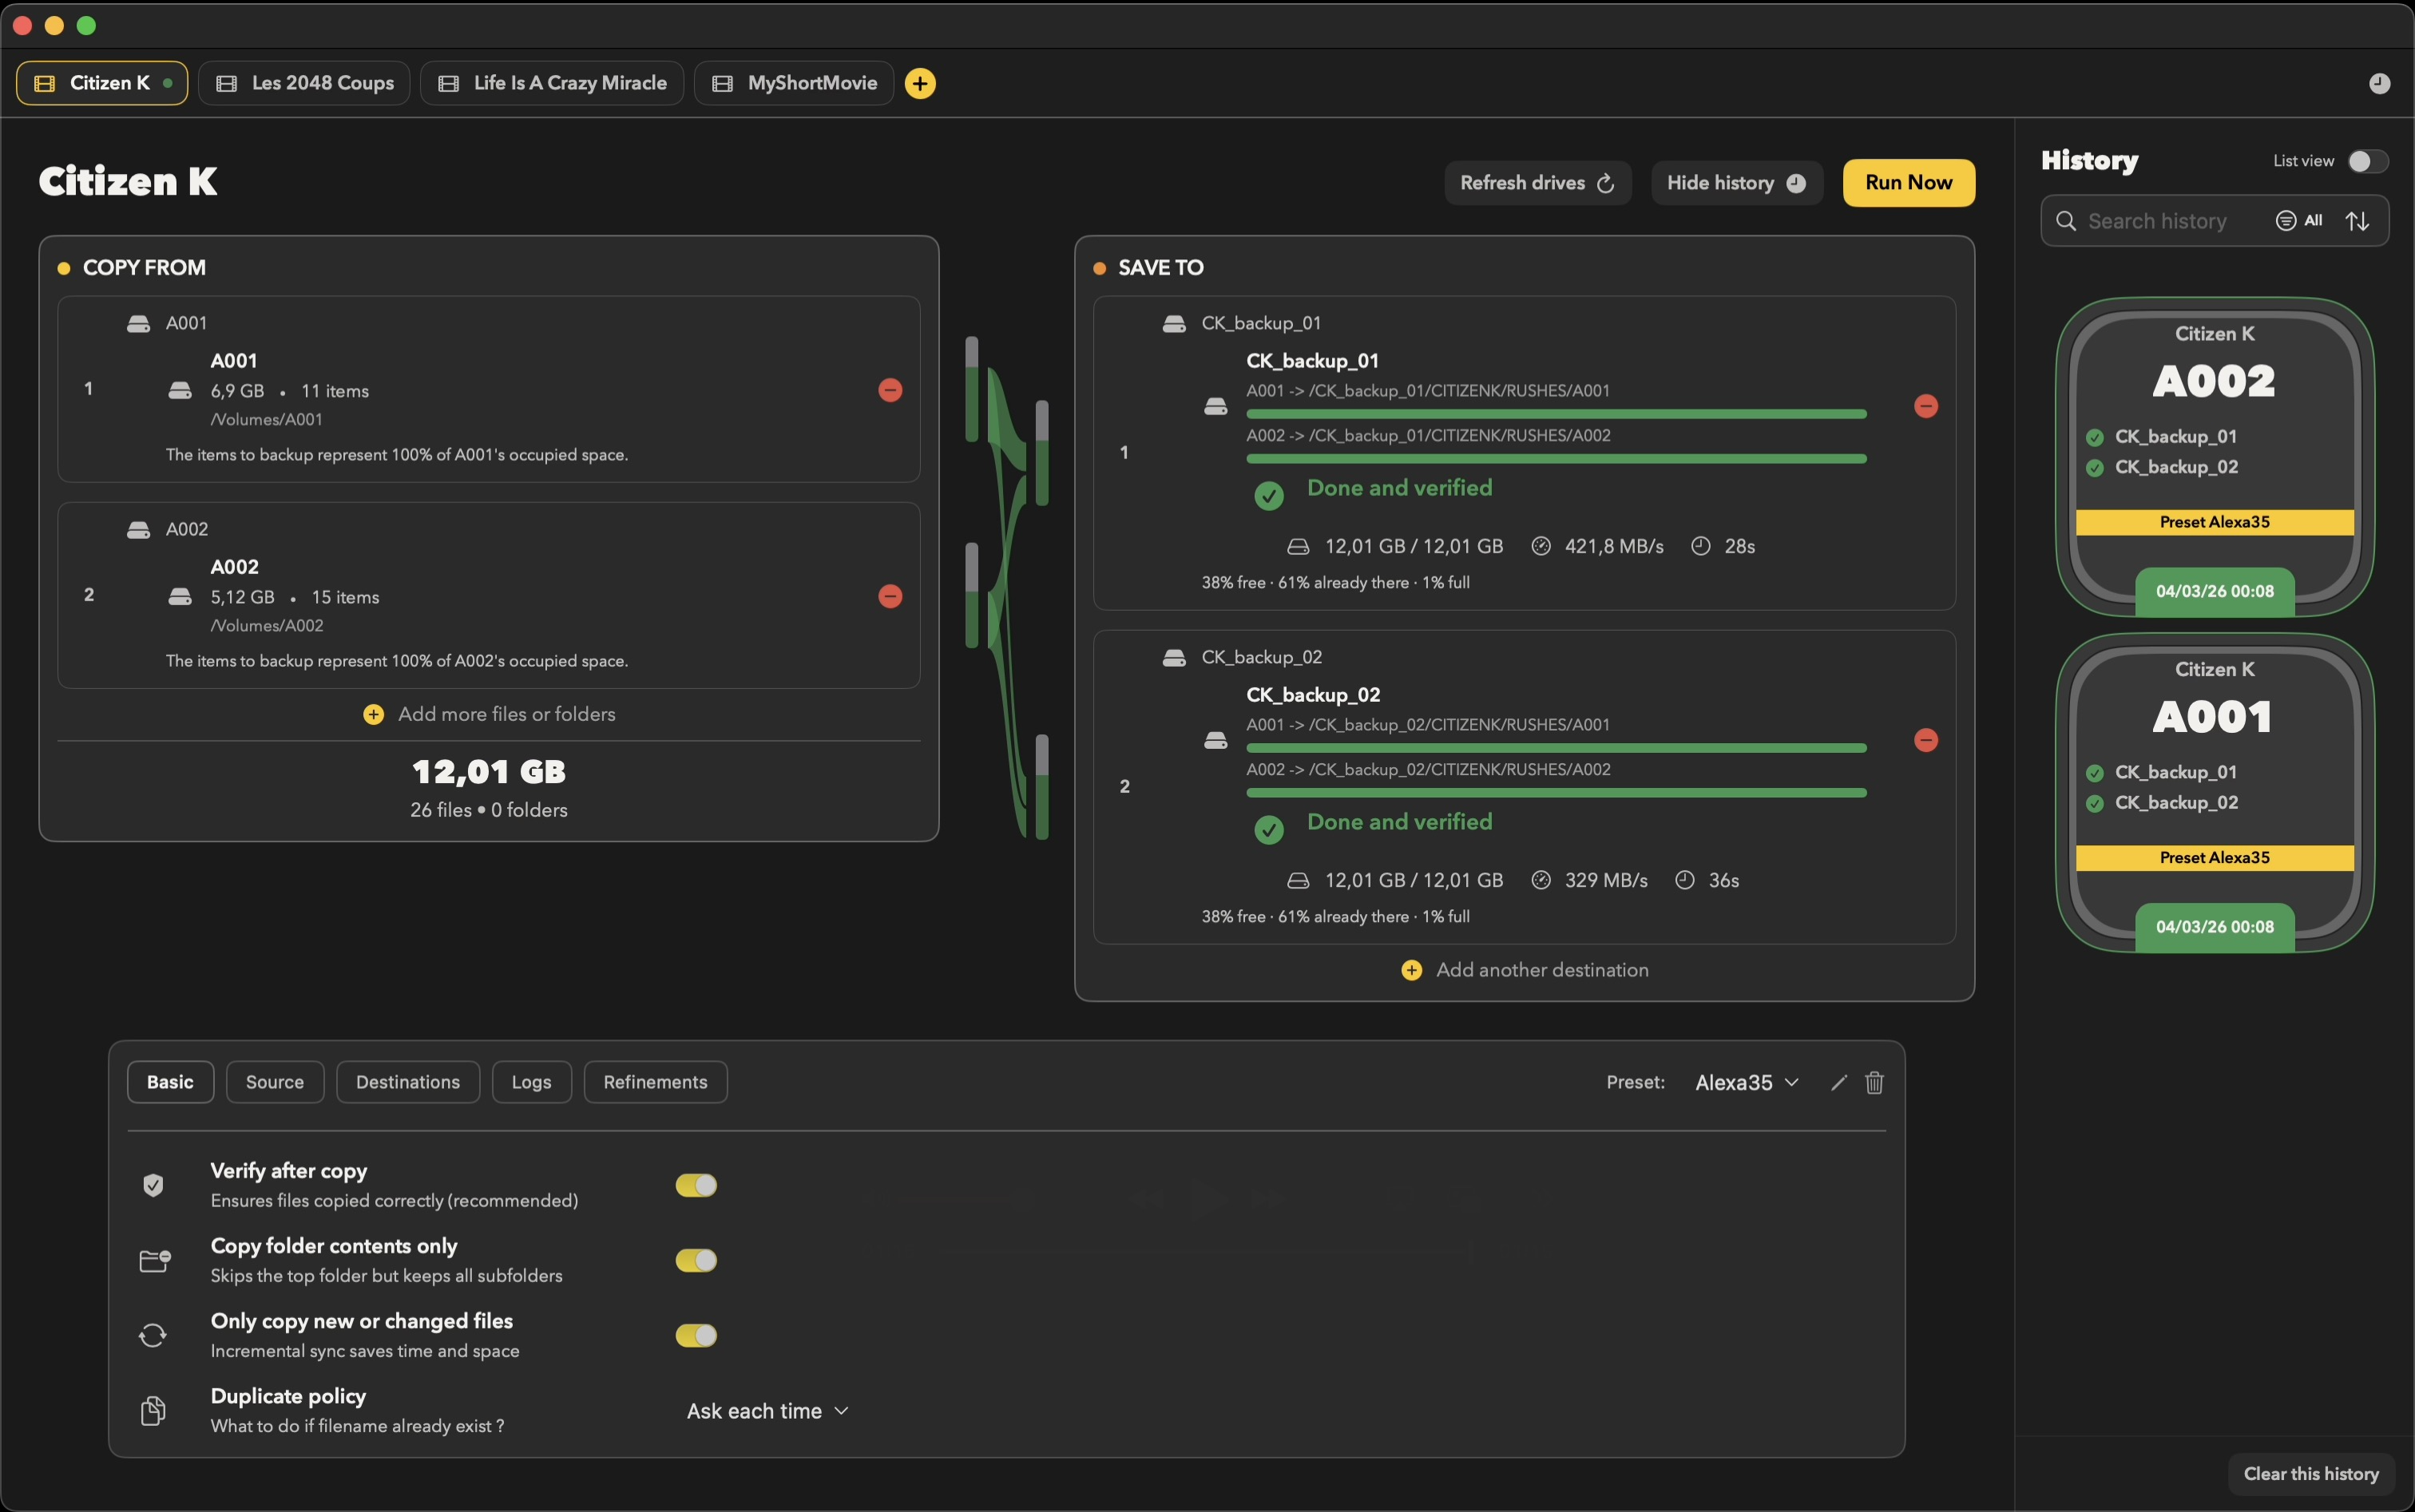Remove the A002 source with red minus icon
Image resolution: width=2415 pixels, height=1512 pixels.
pyautogui.click(x=890, y=596)
